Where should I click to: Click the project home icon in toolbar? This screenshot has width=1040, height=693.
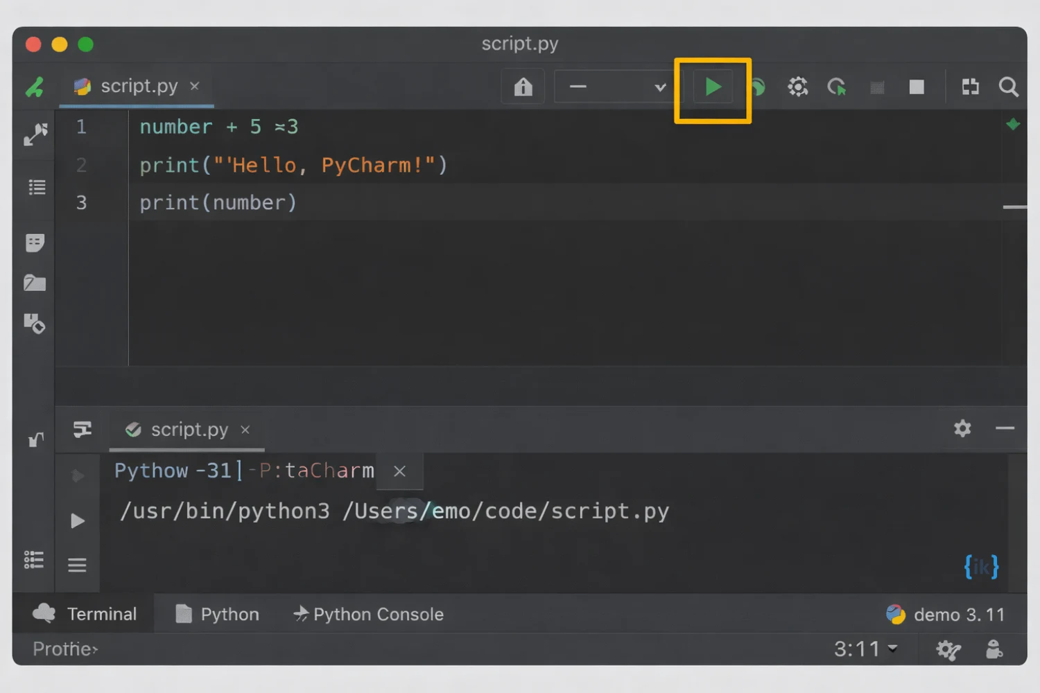click(x=523, y=87)
